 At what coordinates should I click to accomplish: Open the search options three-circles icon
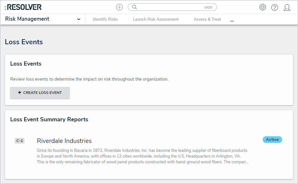(208, 7)
